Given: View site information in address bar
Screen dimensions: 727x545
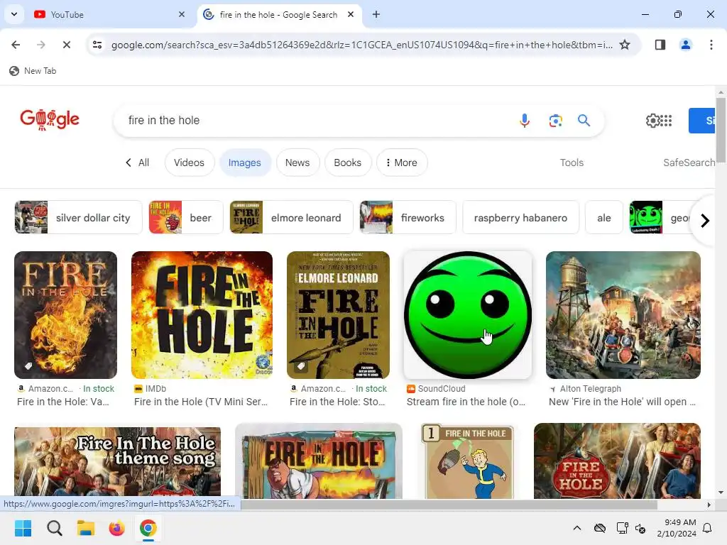Looking at the screenshot, I should [97, 45].
